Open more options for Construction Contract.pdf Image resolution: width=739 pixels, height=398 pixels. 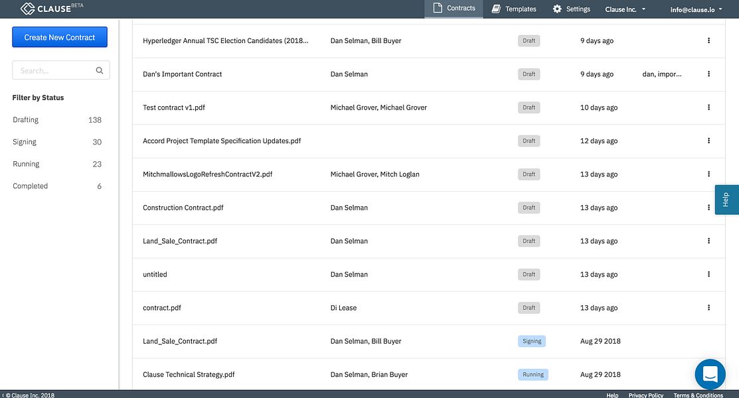708,208
